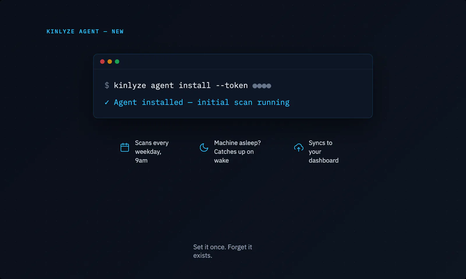
Task: Click the moon icon beside Machine asleep
Action: pos(204,147)
